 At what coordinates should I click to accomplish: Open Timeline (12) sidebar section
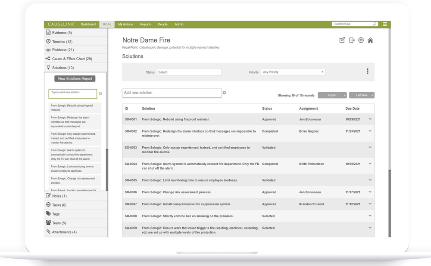tap(76, 41)
